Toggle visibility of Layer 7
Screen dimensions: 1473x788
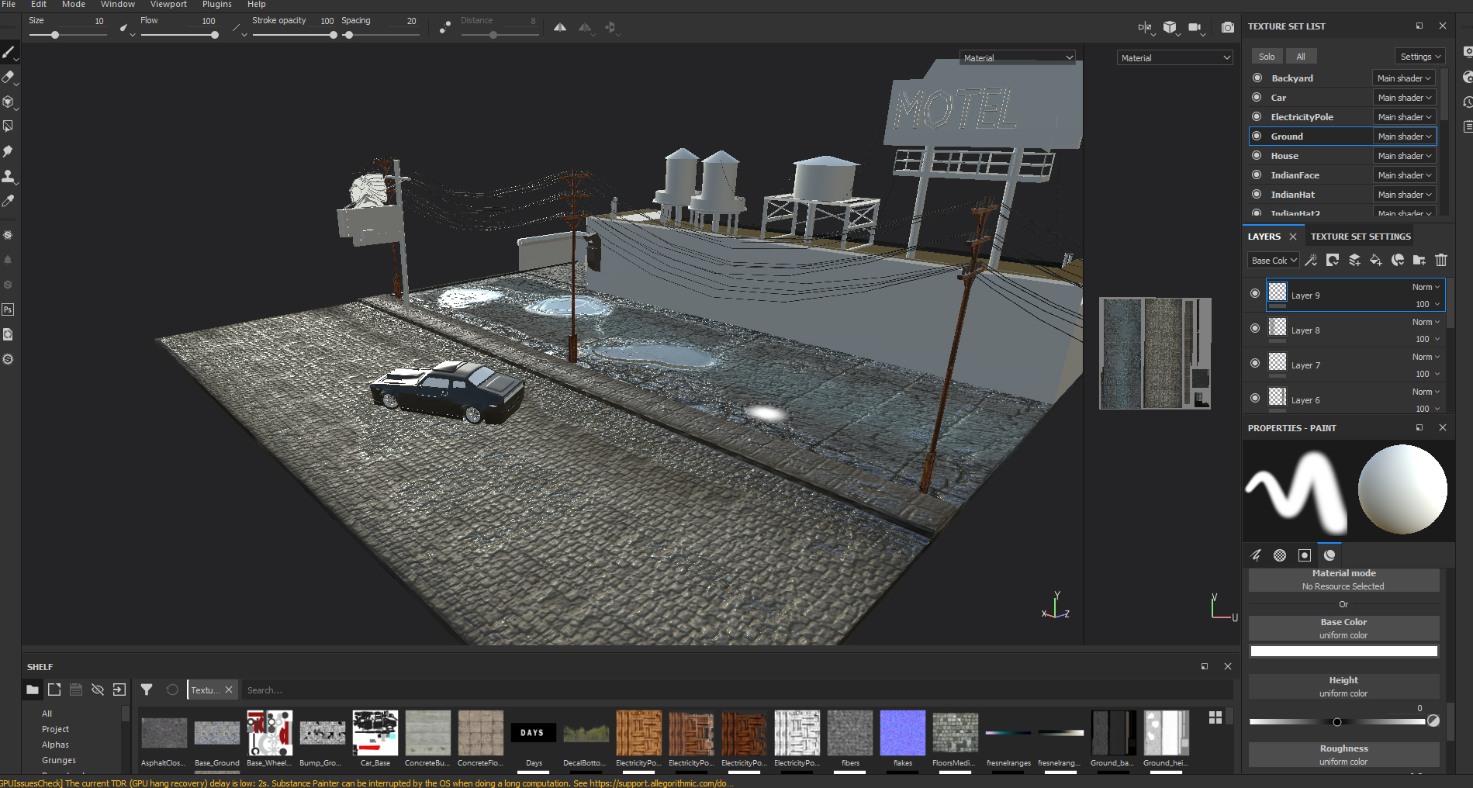click(1255, 364)
